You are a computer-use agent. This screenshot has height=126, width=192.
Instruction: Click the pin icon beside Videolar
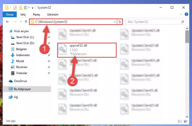pyautogui.click(x=49, y=73)
